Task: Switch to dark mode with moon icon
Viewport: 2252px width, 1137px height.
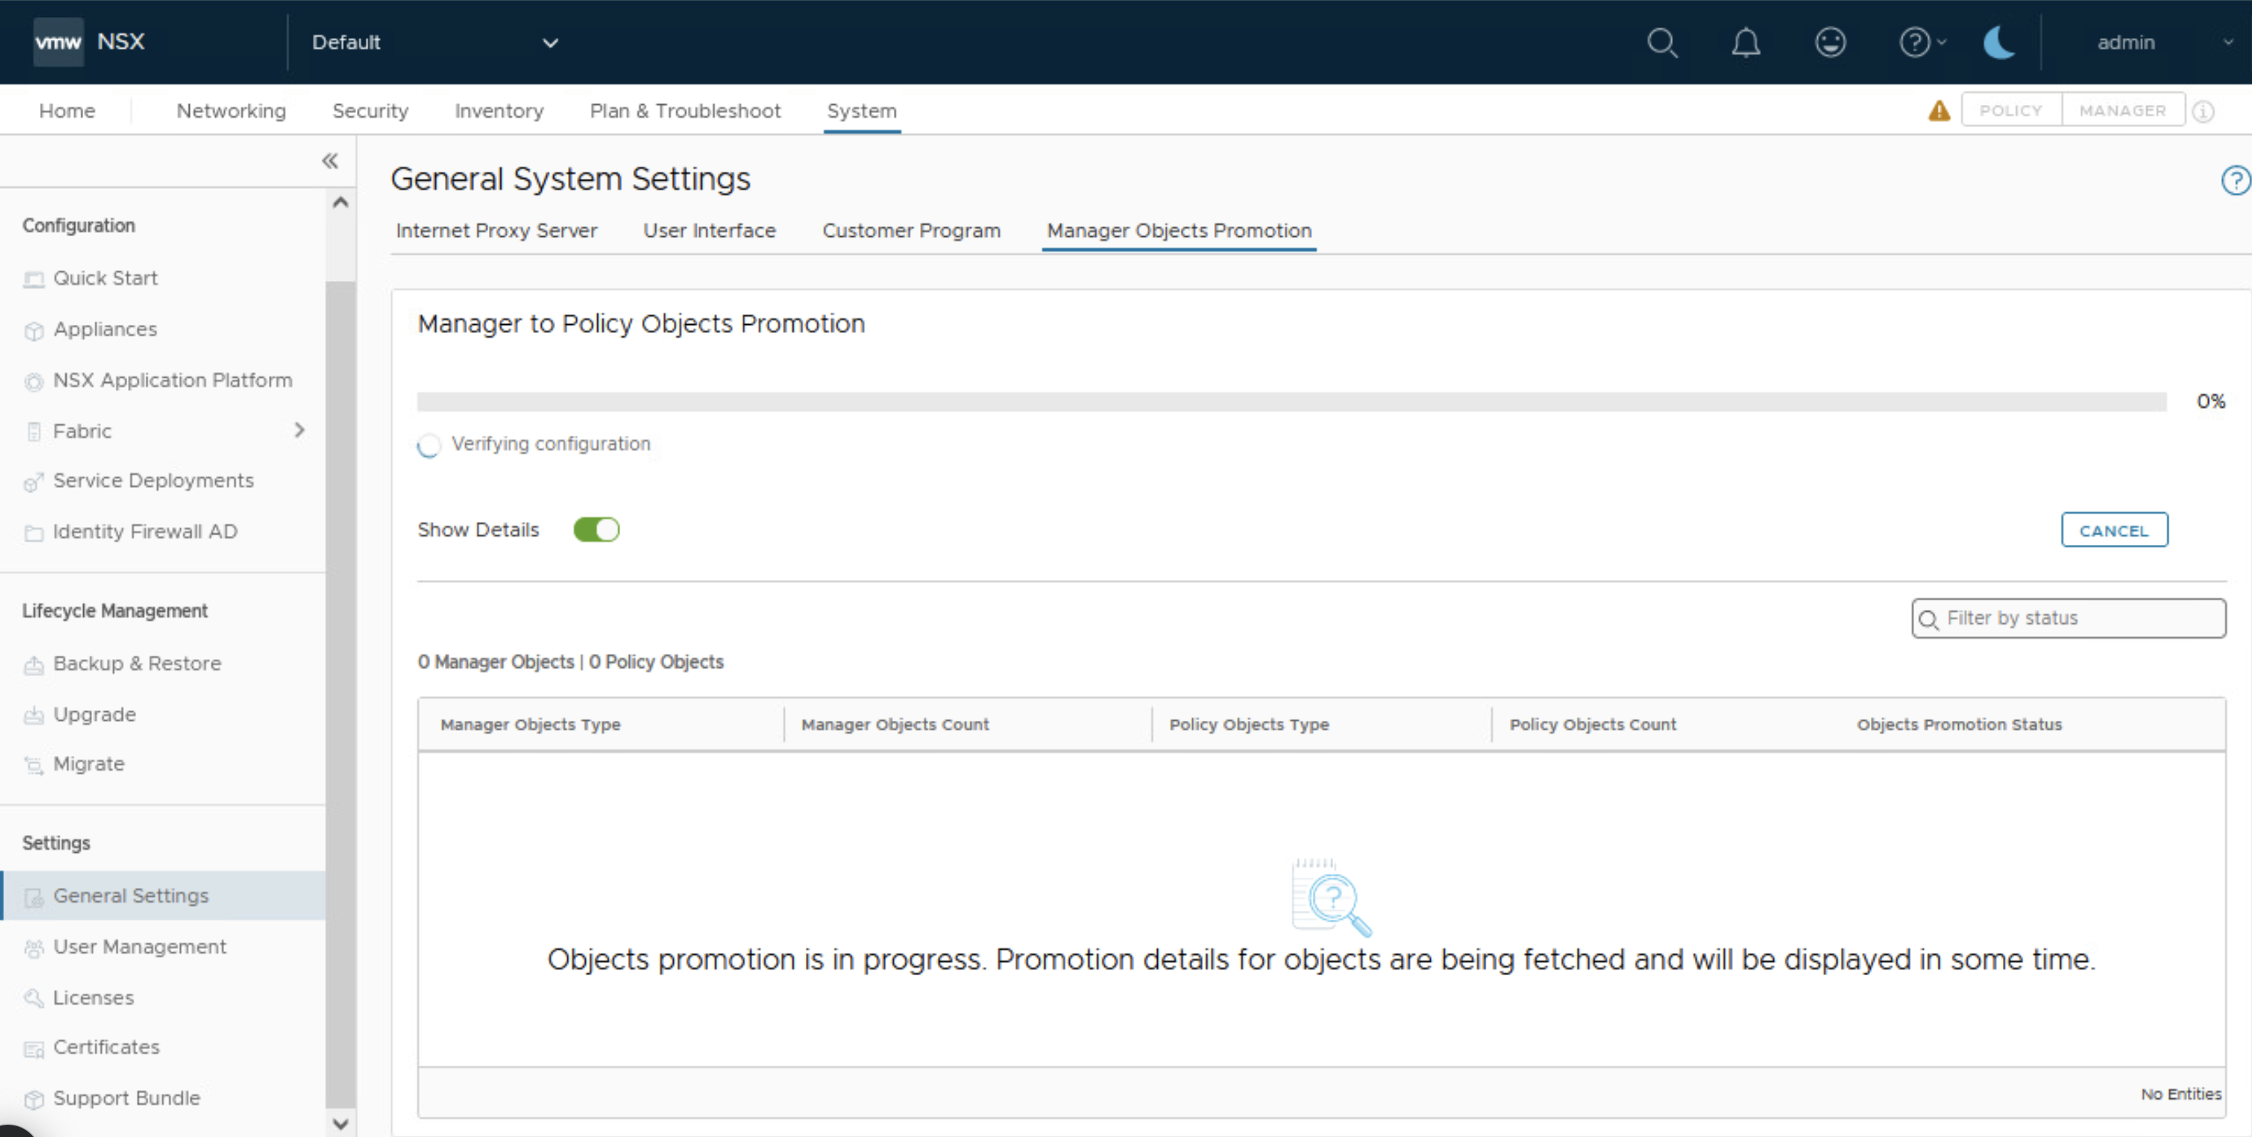Action: coord(1999,42)
